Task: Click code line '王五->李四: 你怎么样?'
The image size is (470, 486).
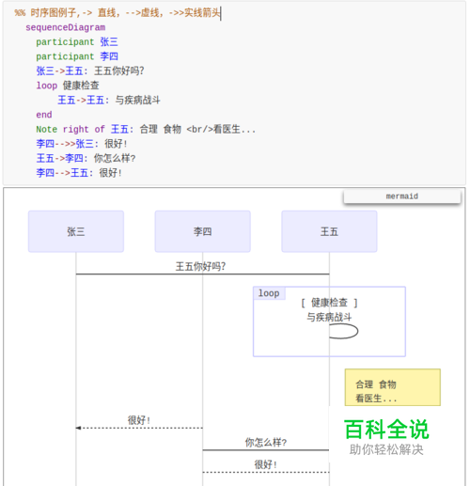Action: coord(86,158)
